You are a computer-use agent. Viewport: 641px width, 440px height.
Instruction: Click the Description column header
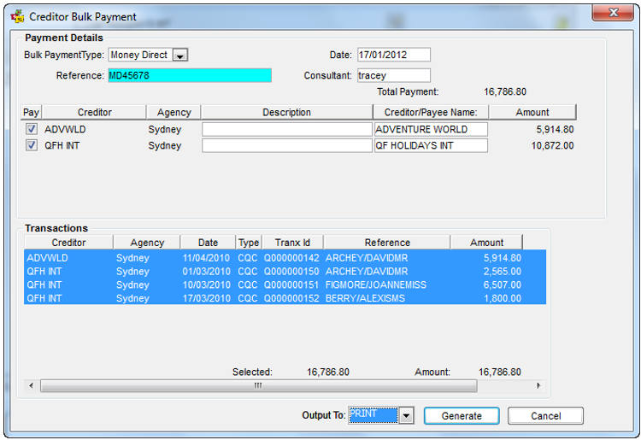coord(286,112)
